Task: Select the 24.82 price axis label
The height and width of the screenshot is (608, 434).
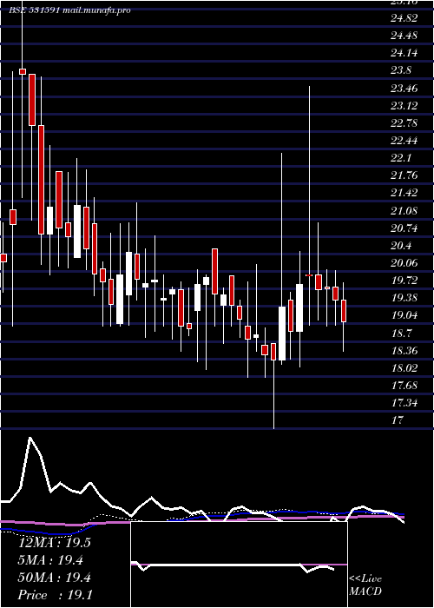Action: pyautogui.click(x=404, y=18)
